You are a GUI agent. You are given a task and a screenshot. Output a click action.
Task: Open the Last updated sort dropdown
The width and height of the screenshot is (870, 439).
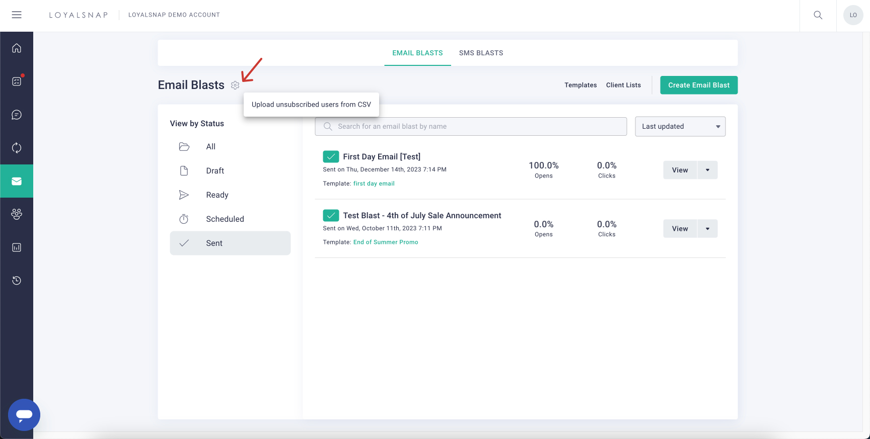680,127
